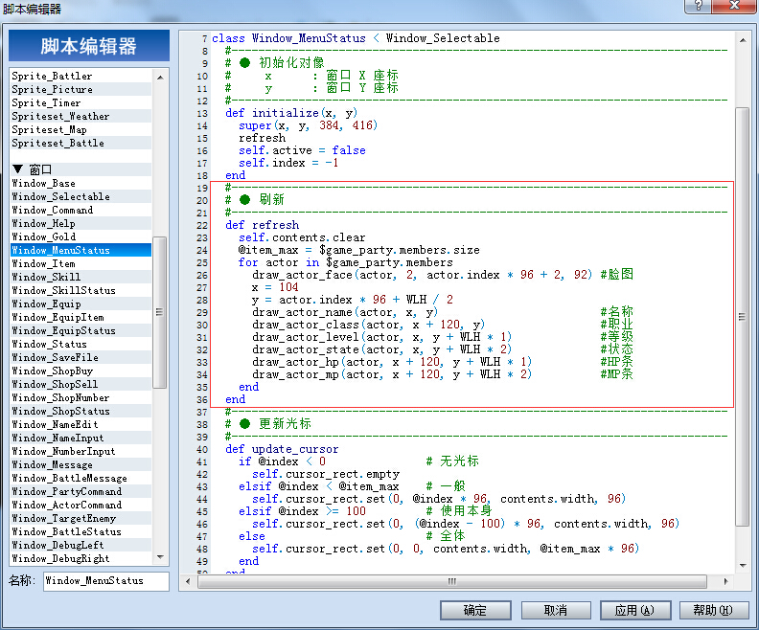Select the Sprite_Picture script
The width and height of the screenshot is (759, 630).
click(x=80, y=89)
